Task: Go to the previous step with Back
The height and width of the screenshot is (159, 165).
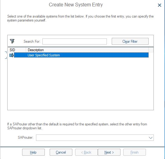Action: (x=86, y=152)
